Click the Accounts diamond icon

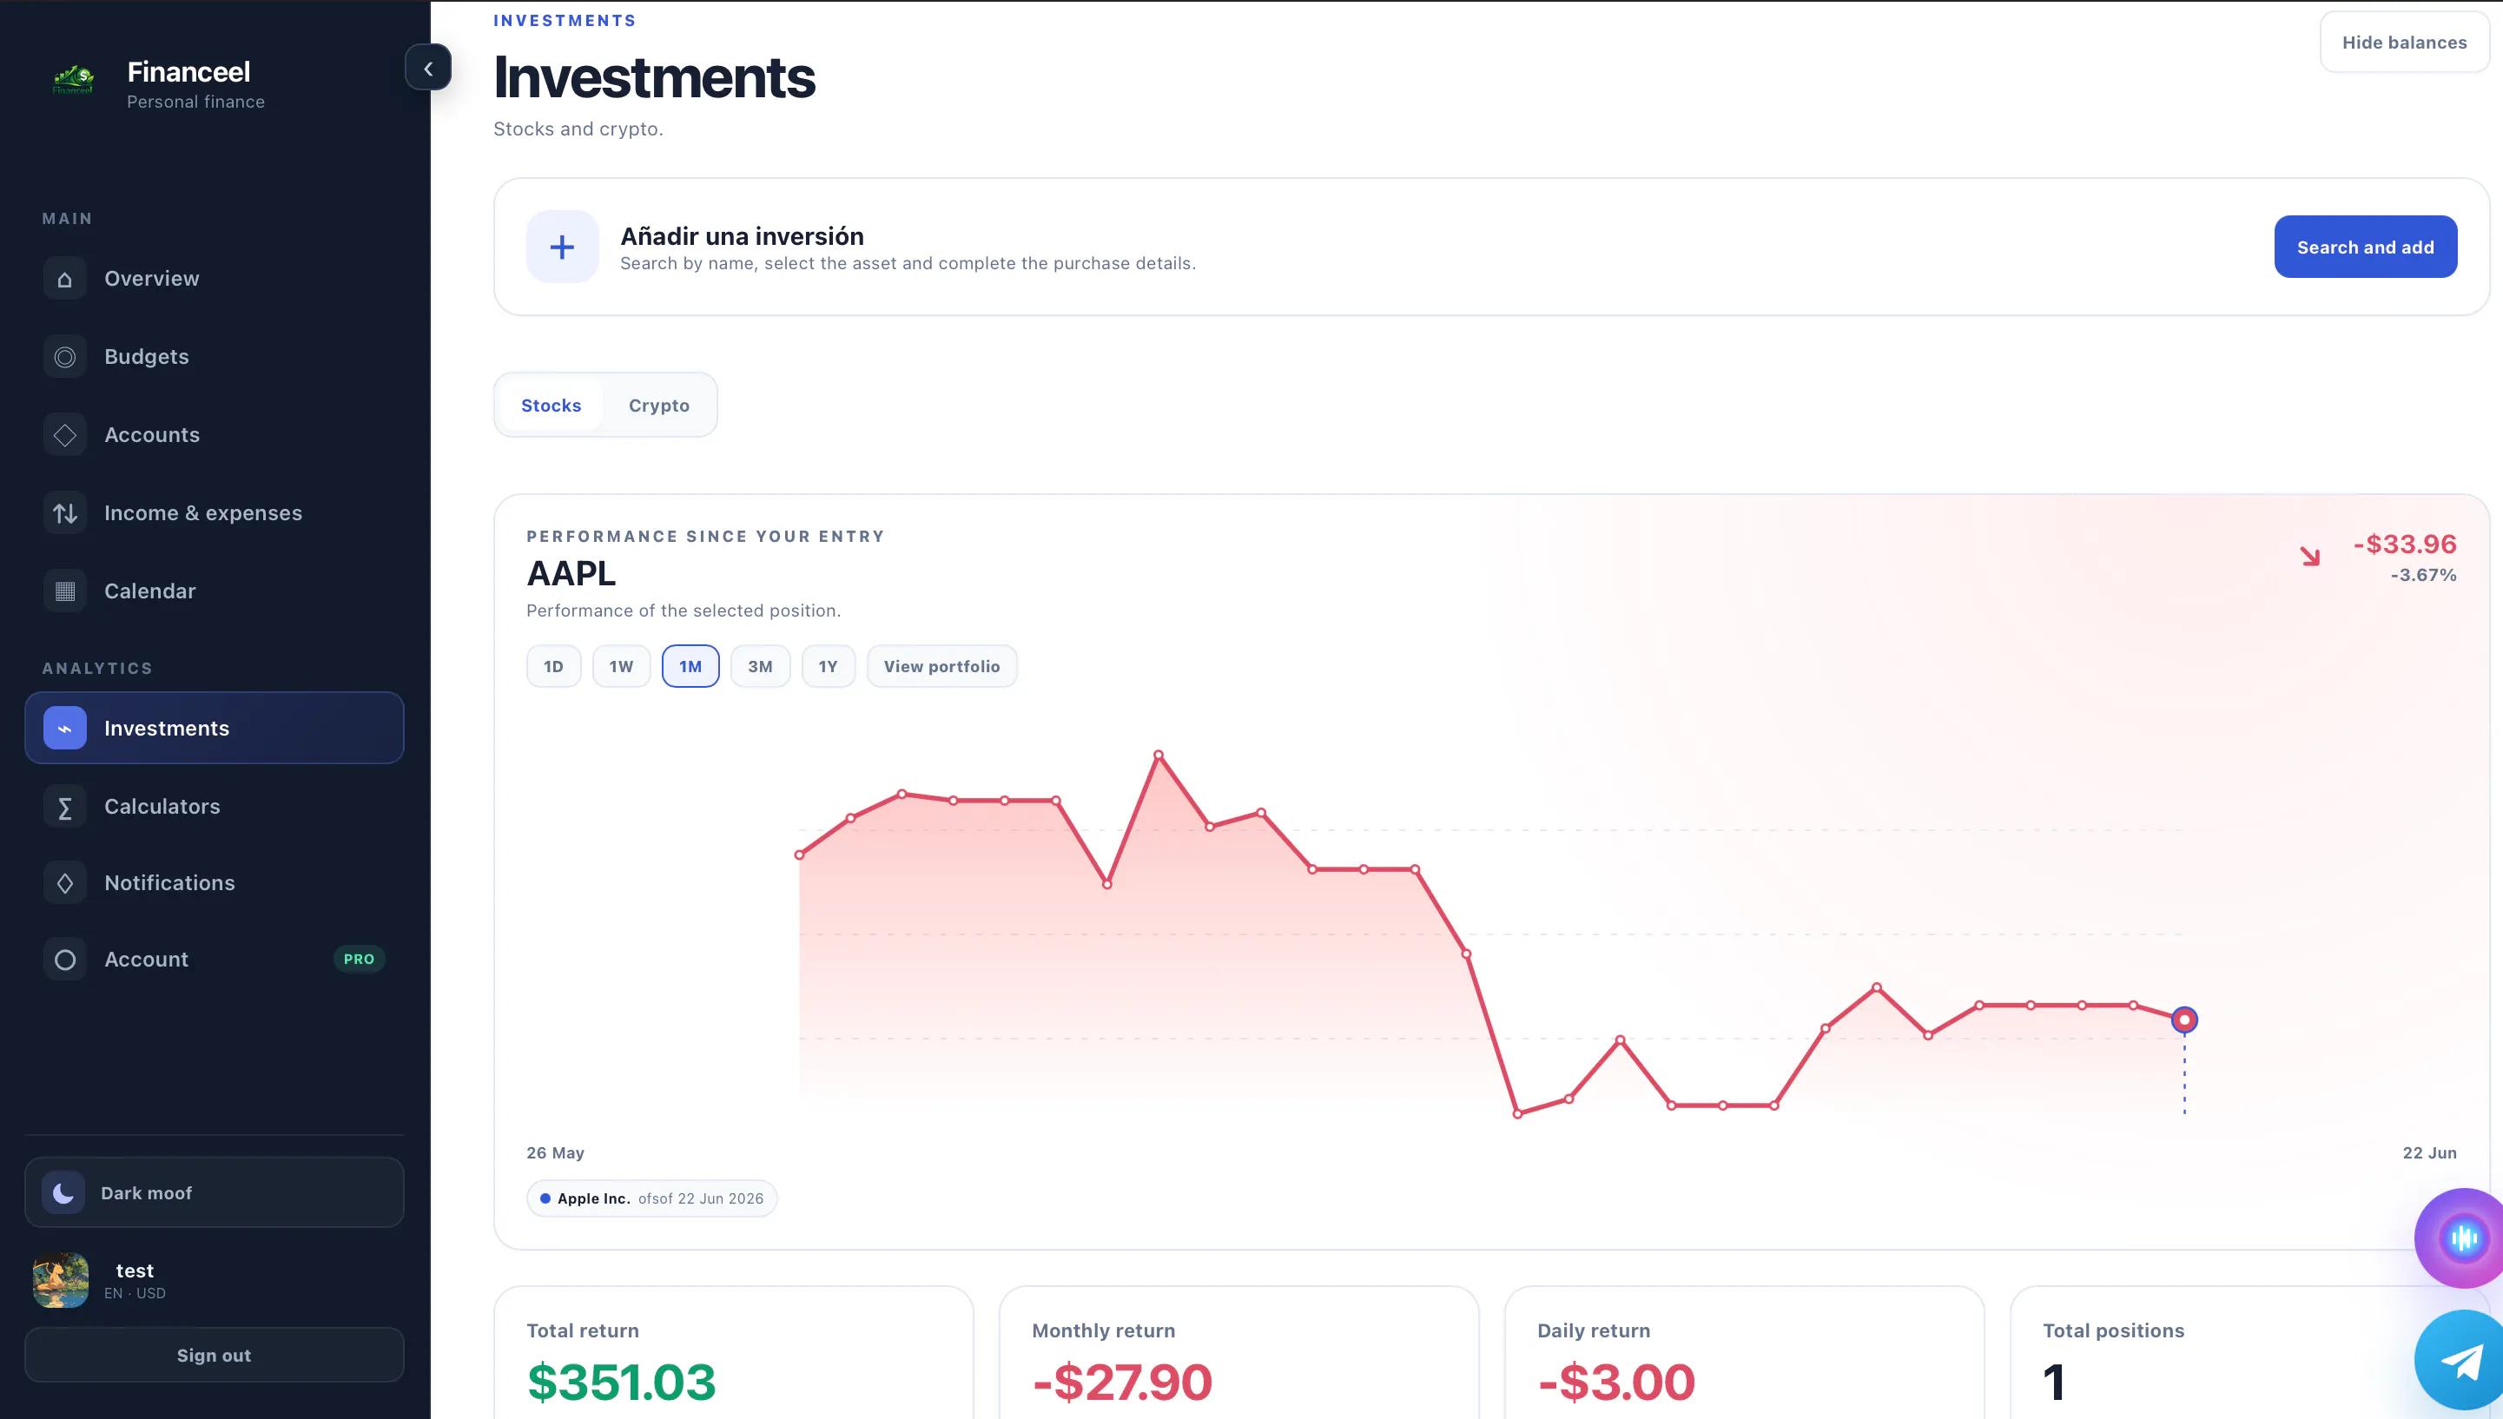64,436
